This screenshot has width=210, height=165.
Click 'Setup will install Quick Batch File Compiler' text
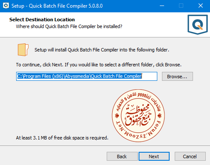[x=102, y=50]
